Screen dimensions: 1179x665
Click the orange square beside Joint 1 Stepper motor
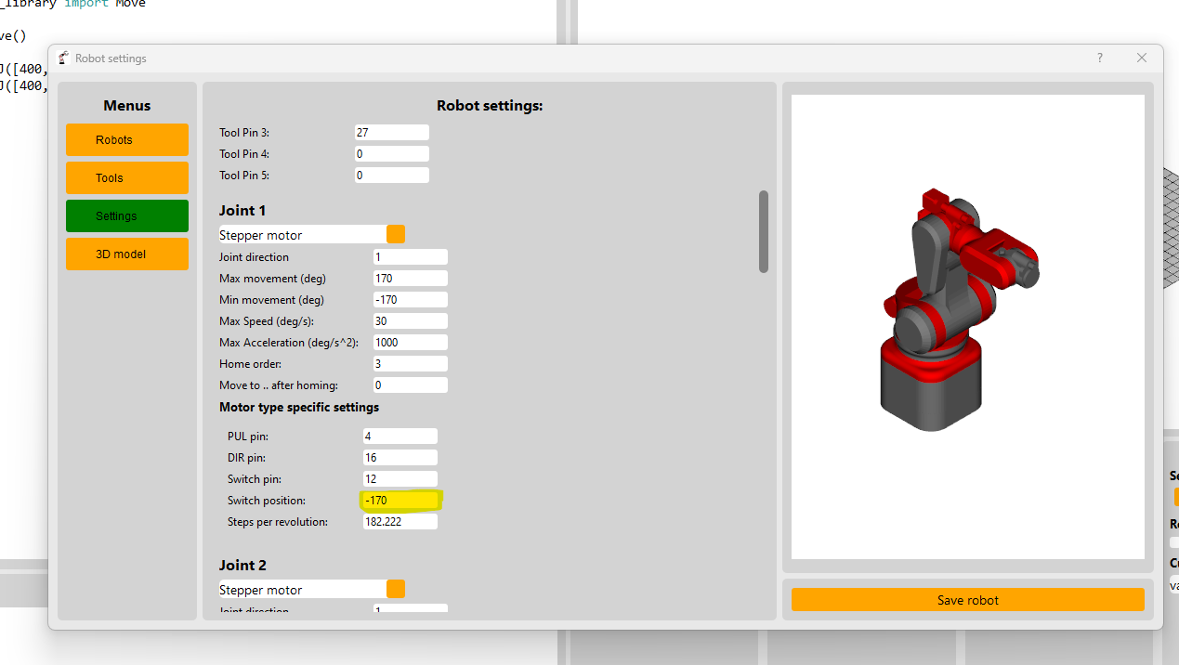(396, 233)
